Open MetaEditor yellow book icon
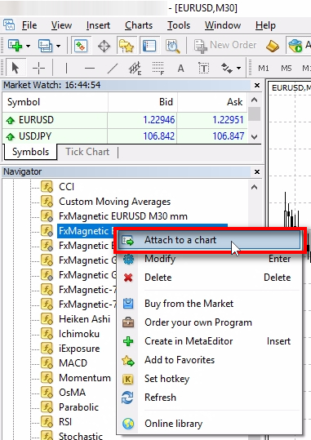Viewport: 311px width, 440px height. [x=273, y=46]
